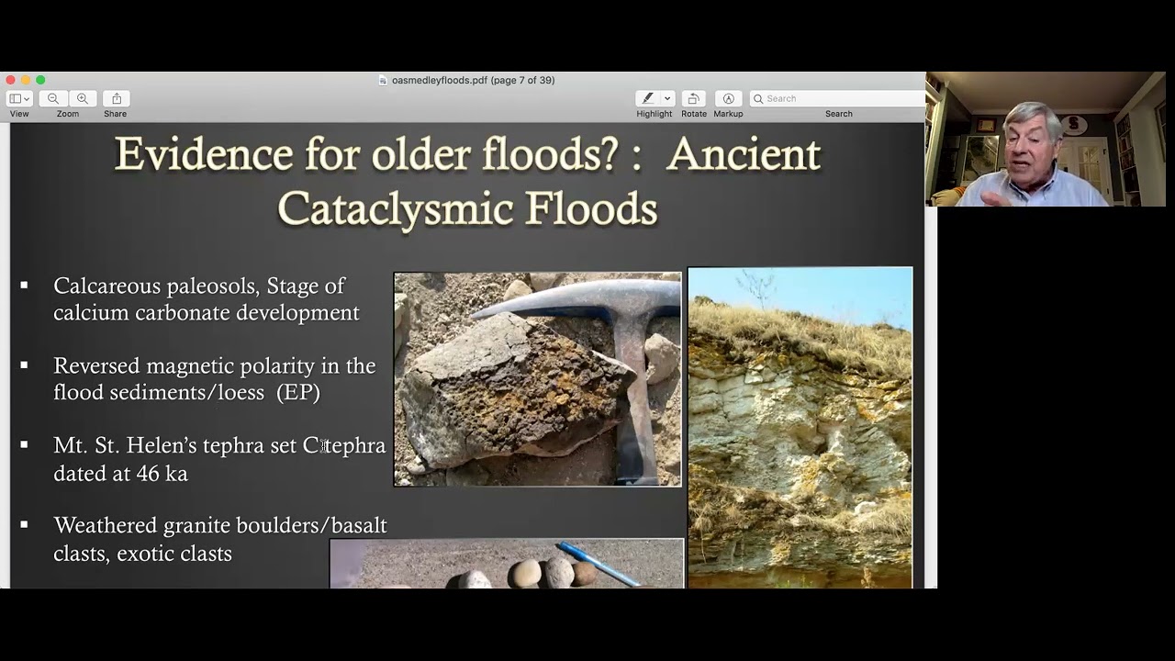Screen dimensions: 1175x661
Task: Click the 'Cataclysmic Floods' title line
Action: 467,208
